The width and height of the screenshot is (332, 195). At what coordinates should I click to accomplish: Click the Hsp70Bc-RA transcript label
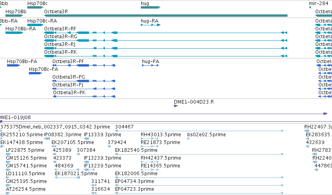(42, 21)
